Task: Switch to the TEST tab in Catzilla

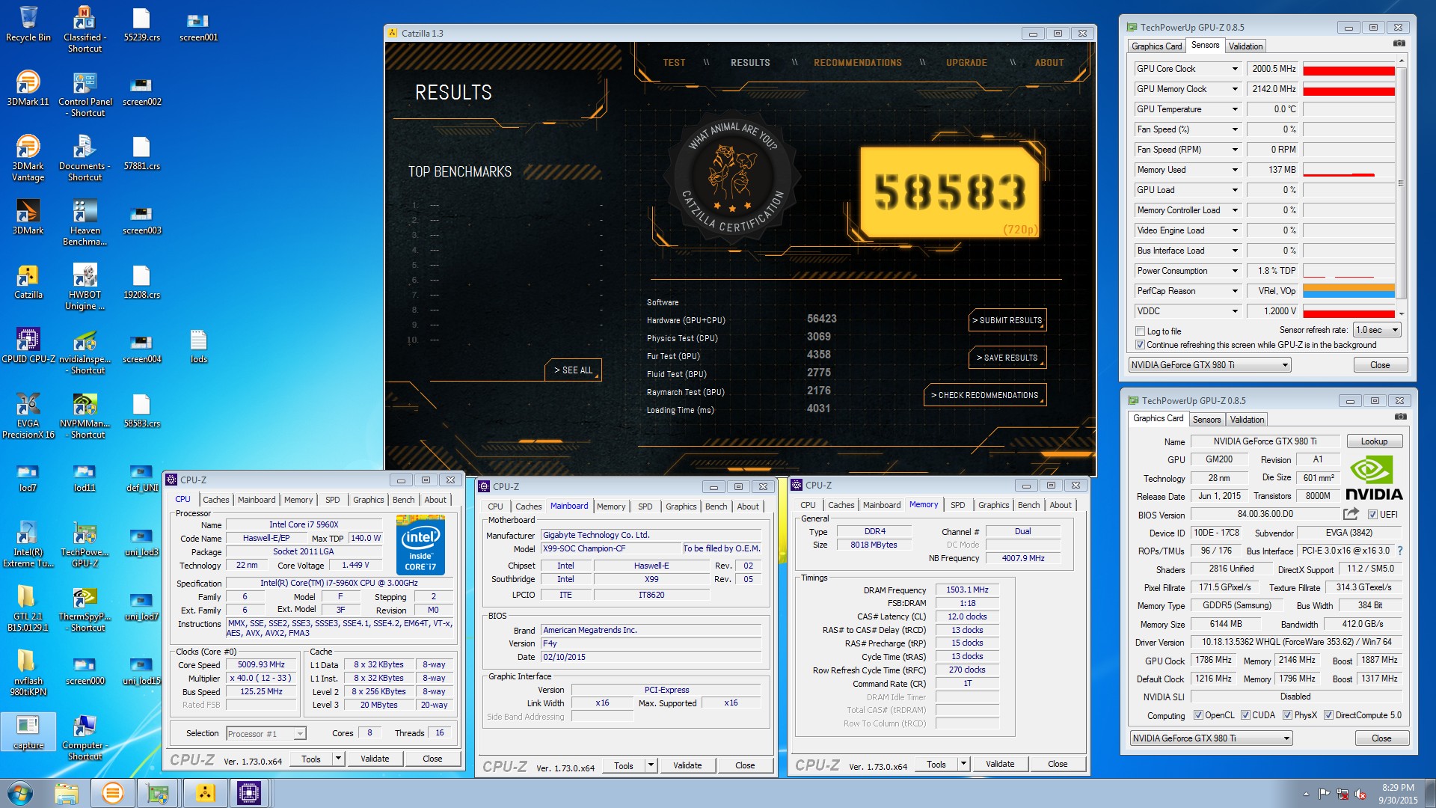Action: [674, 63]
